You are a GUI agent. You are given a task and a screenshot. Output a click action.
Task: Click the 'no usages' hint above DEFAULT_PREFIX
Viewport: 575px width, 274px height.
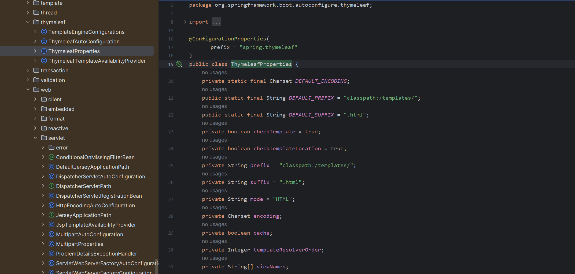coord(214,89)
